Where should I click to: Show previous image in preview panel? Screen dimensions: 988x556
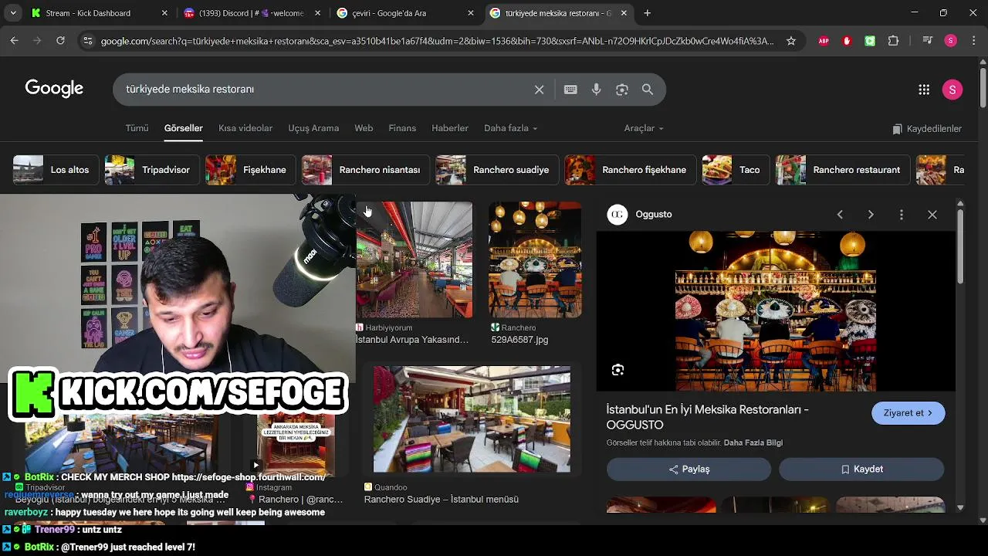[840, 215]
